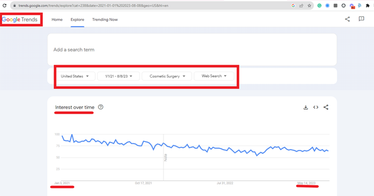Image resolution: width=374 pixels, height=196 pixels.
Task: Click the browser address bar URL
Action: click(93, 5)
